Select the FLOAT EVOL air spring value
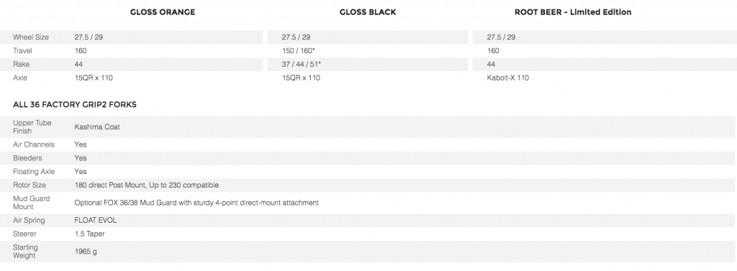 coord(96,220)
